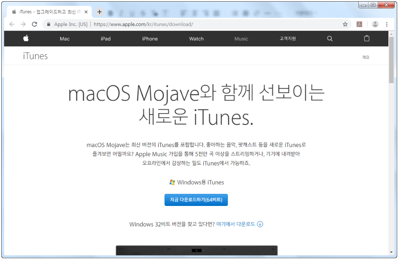Click the circled download arrow icon
The image size is (398, 259).
click(x=260, y=224)
